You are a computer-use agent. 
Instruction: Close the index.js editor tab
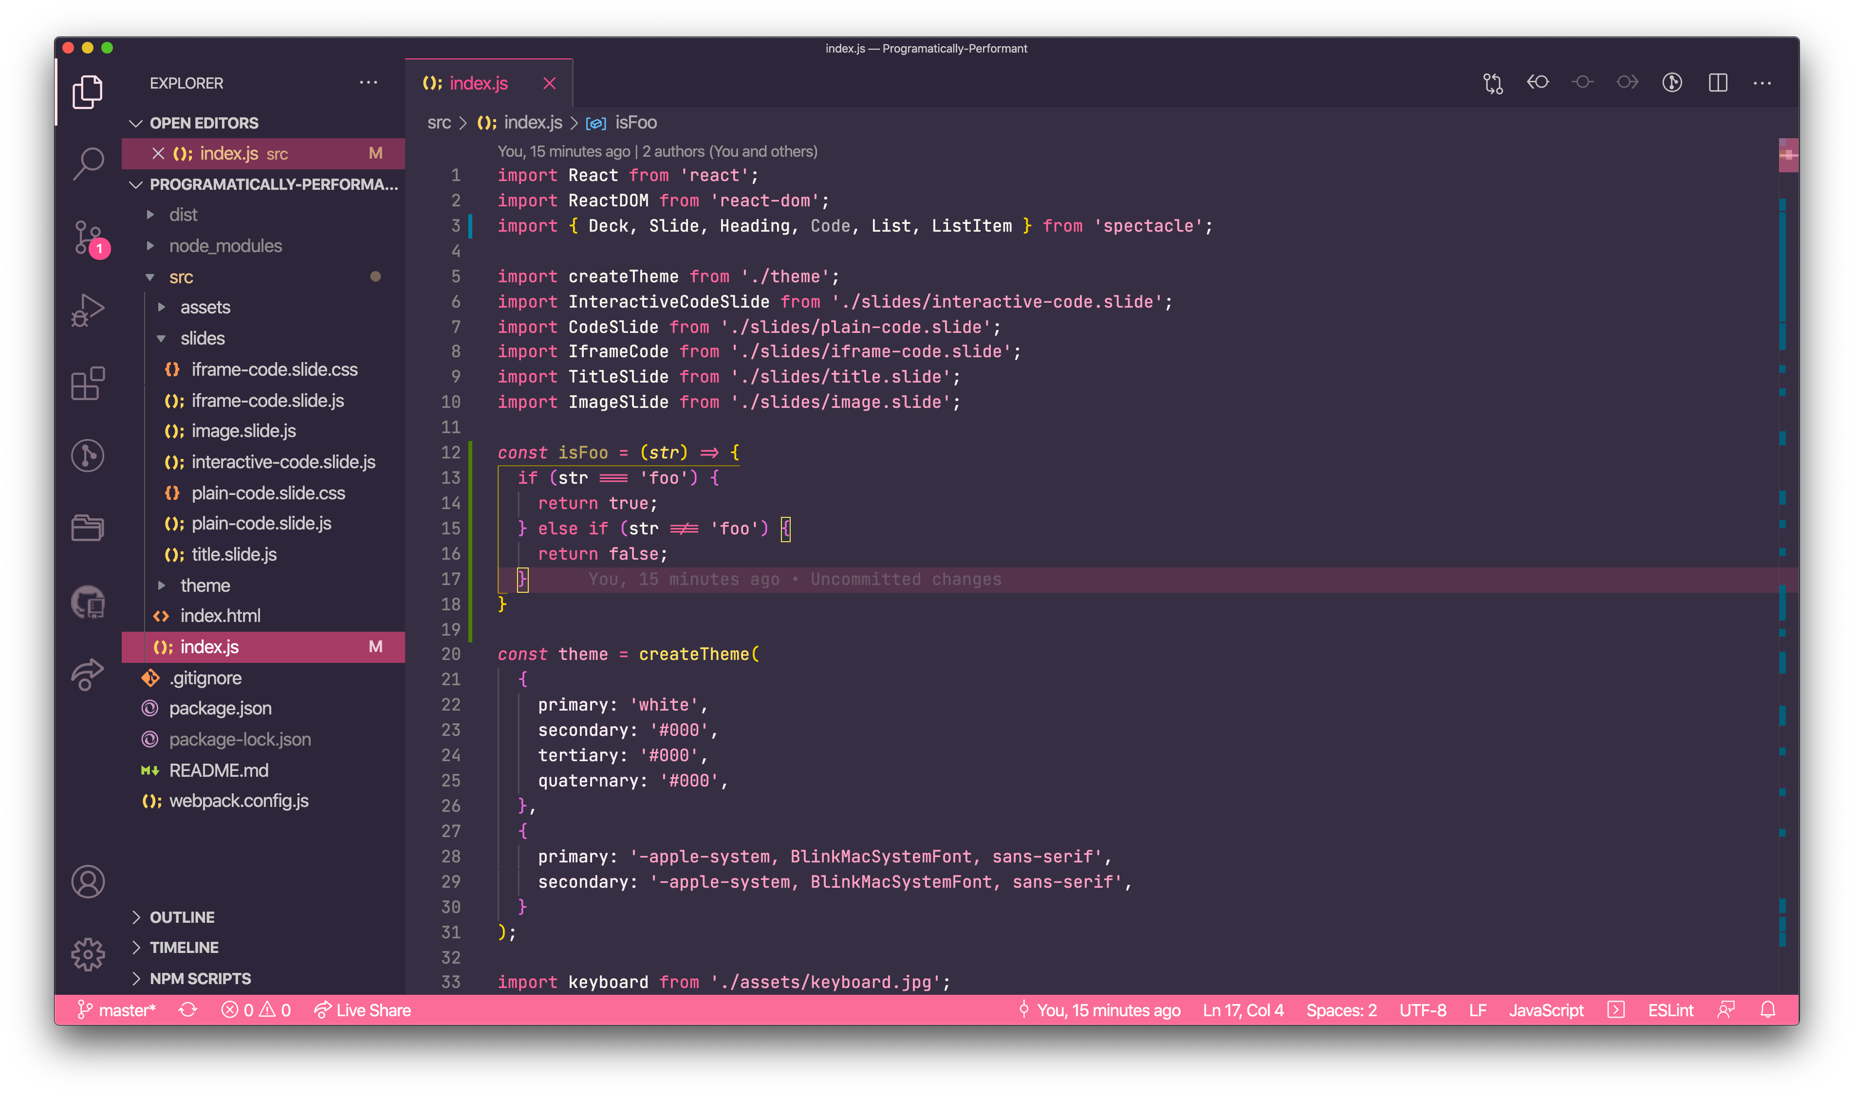pos(549,83)
